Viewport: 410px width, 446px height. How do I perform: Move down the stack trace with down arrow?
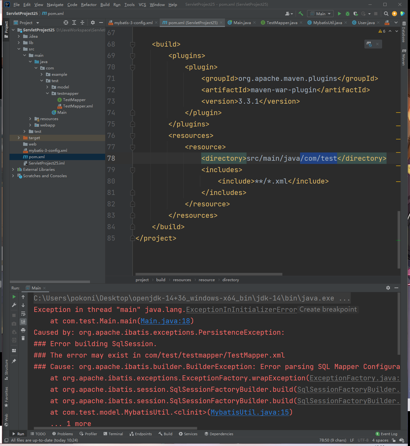click(x=23, y=305)
